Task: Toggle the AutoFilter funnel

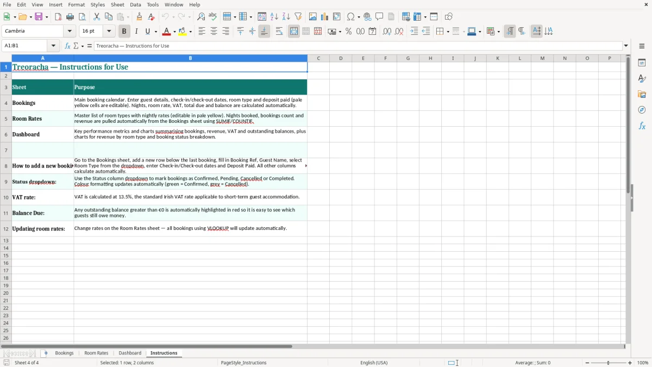Action: [298, 17]
